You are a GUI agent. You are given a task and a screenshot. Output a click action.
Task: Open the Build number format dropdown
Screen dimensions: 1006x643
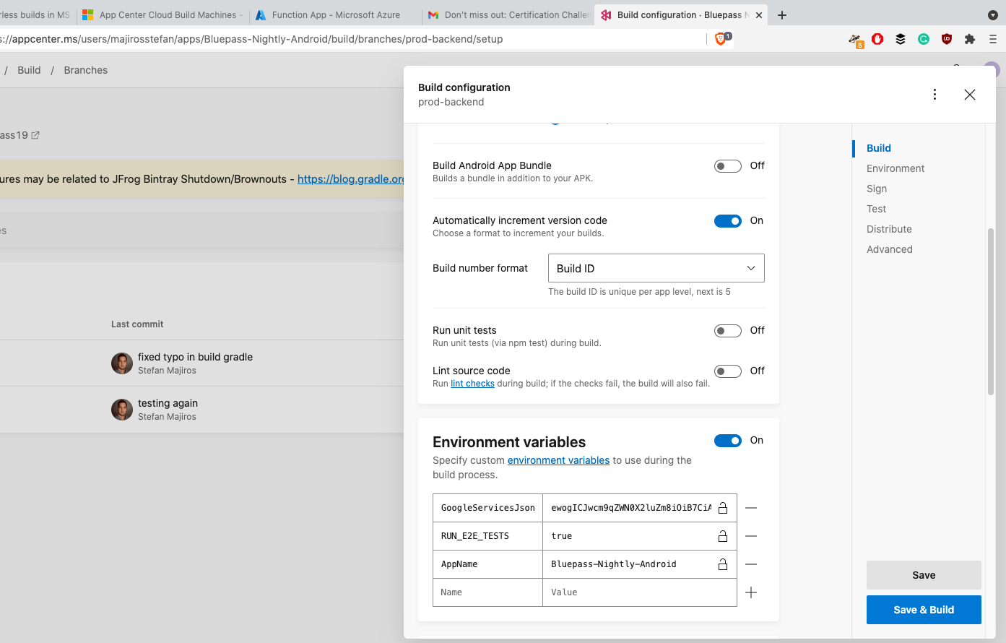coord(656,268)
